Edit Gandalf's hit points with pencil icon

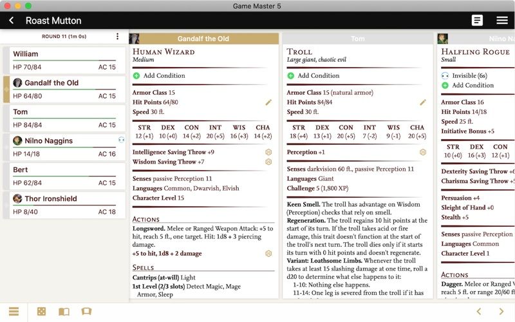coord(268,102)
